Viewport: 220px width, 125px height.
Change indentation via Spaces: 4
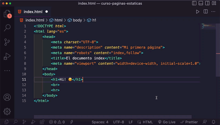[100, 122]
